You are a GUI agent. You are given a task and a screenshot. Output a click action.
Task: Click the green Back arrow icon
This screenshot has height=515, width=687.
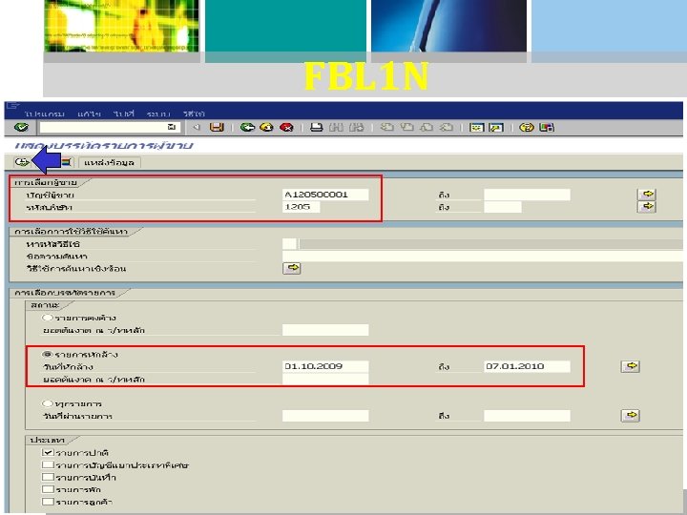(x=247, y=128)
